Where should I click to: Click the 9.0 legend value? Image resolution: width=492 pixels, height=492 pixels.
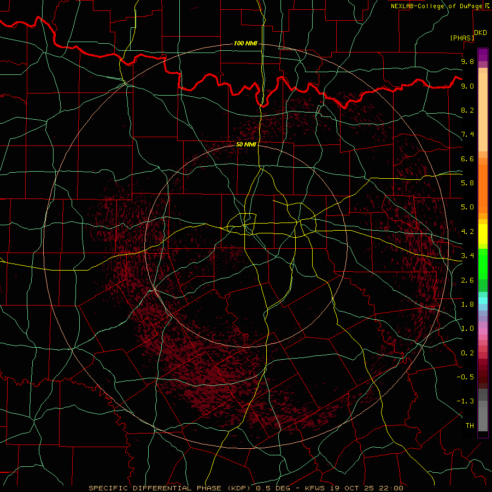pos(467,86)
